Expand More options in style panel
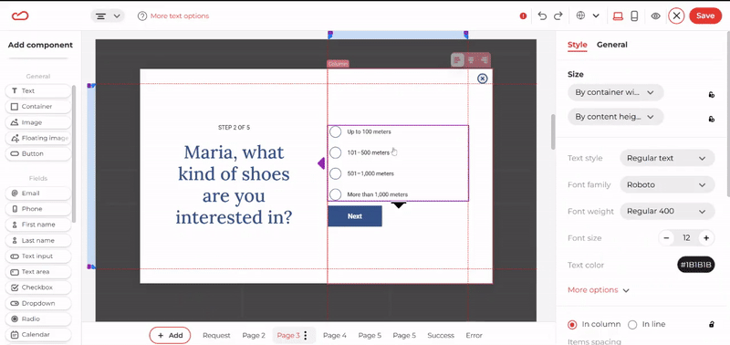This screenshot has height=345, width=730. pos(599,290)
